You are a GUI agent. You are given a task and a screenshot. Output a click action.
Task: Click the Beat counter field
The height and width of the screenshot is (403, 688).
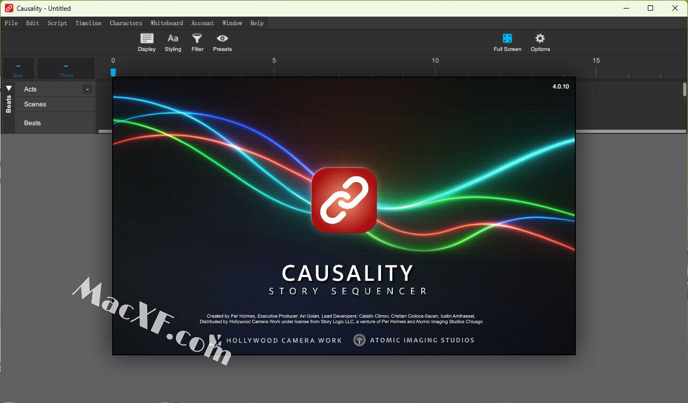point(18,69)
